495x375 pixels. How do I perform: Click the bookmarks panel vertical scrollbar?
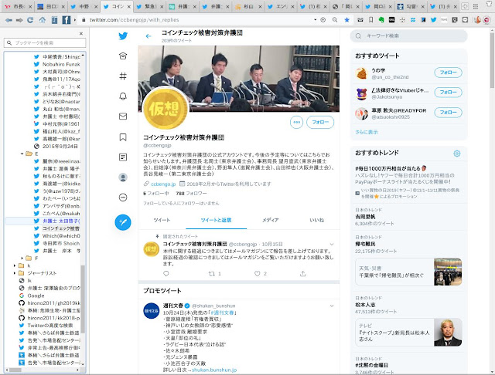(83, 299)
